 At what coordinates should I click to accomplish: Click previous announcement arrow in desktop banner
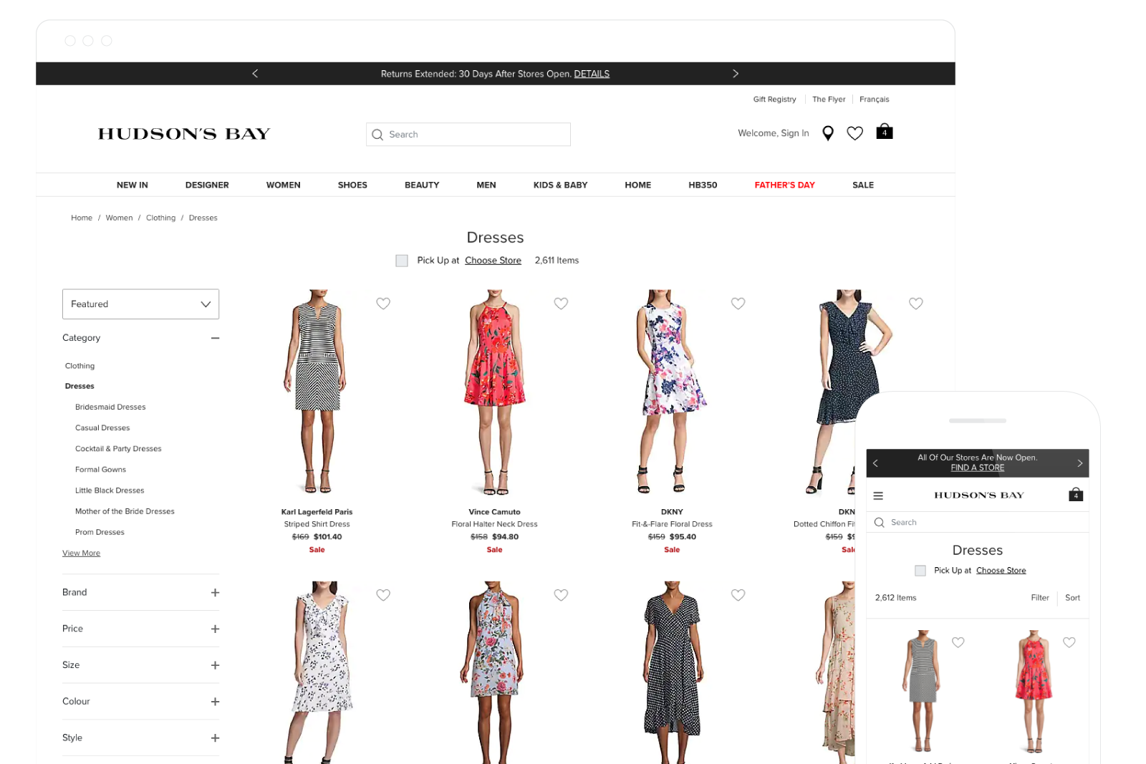tap(255, 74)
